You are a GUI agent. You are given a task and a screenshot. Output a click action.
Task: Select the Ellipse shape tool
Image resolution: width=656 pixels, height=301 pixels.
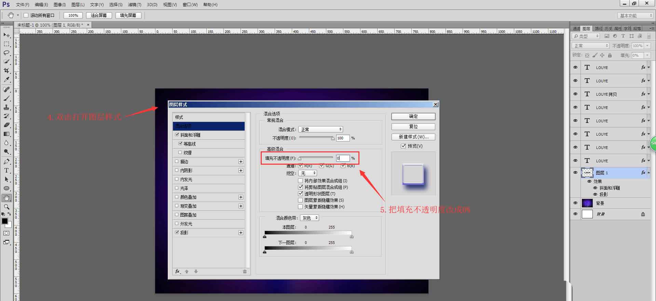[x=6, y=188]
